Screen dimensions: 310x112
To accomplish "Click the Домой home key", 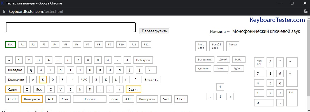I will tap(223, 60).
